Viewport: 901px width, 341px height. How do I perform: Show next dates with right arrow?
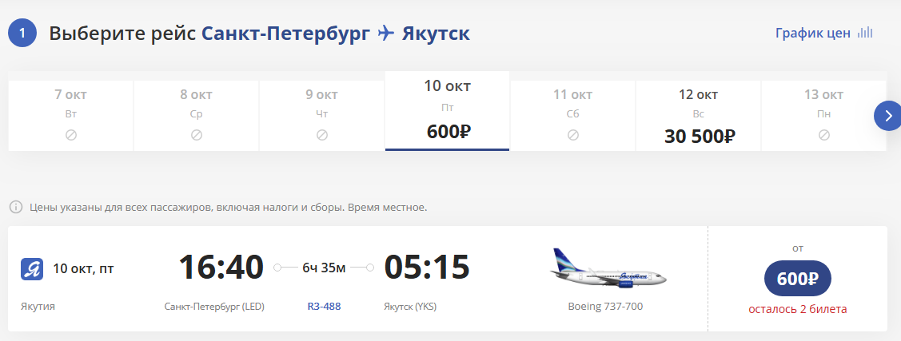click(x=887, y=115)
